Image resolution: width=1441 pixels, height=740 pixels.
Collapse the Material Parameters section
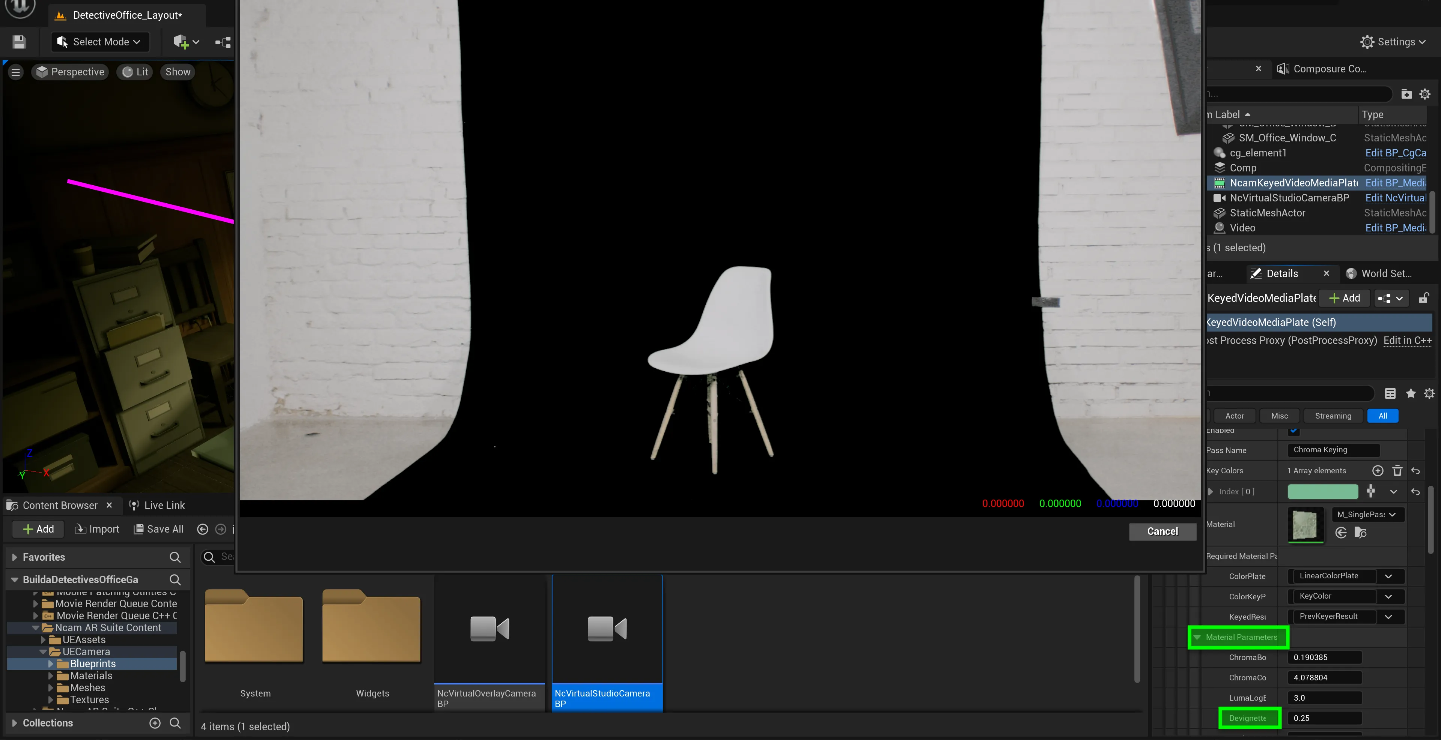[x=1197, y=637]
